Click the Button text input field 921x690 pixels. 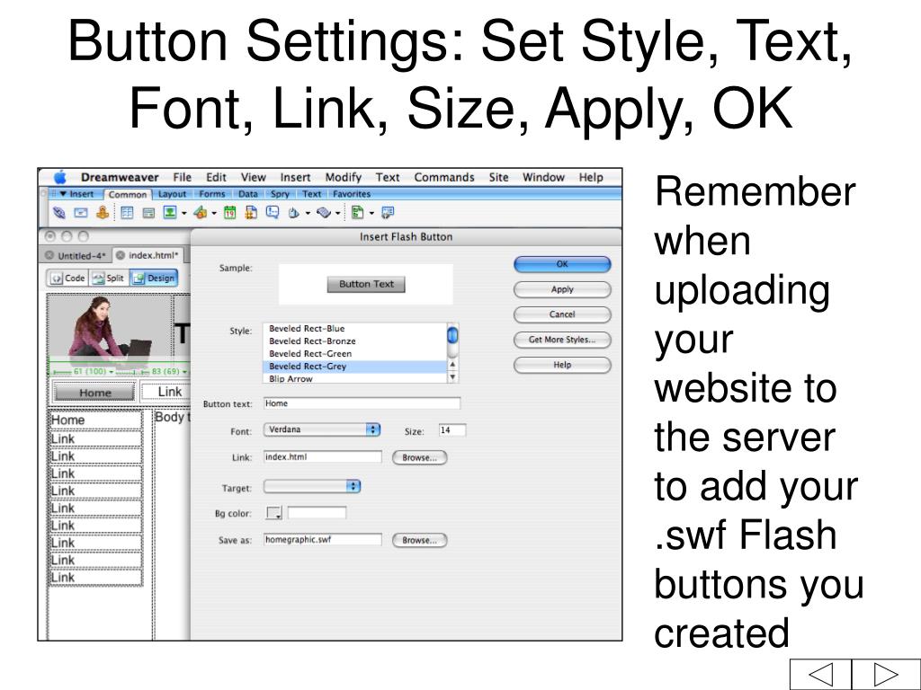[362, 403]
